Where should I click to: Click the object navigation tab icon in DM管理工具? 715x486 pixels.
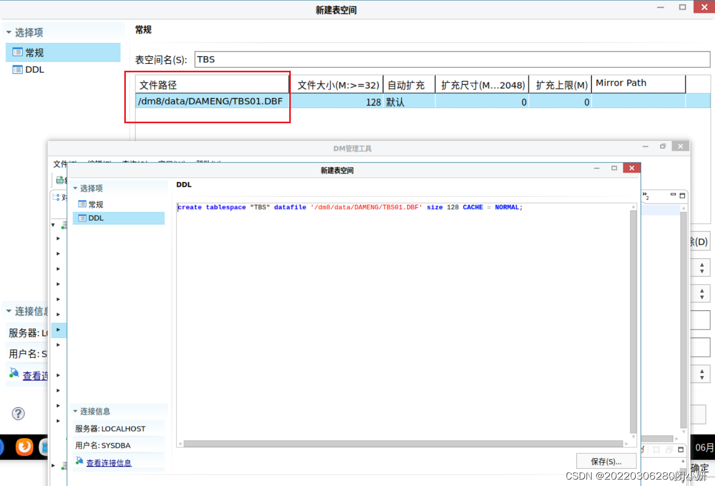(x=56, y=197)
